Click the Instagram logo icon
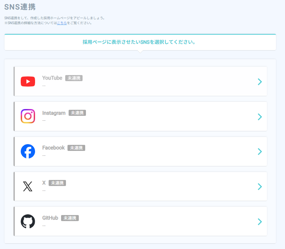 28,116
